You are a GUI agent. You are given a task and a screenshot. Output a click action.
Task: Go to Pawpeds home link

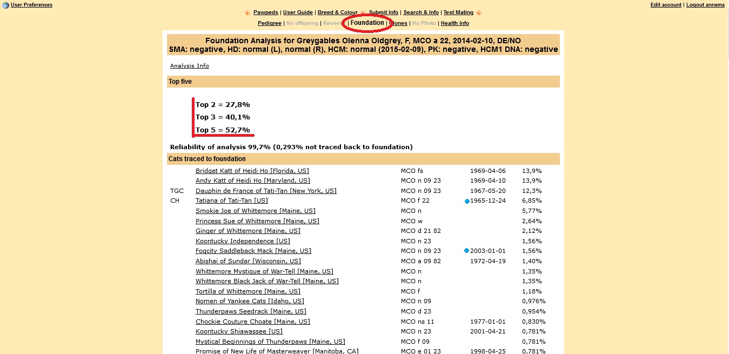point(266,12)
